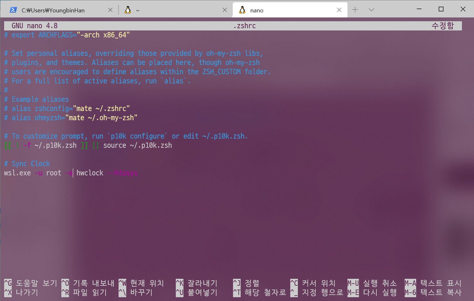Click the .zshrc filename in title bar

pos(244,26)
